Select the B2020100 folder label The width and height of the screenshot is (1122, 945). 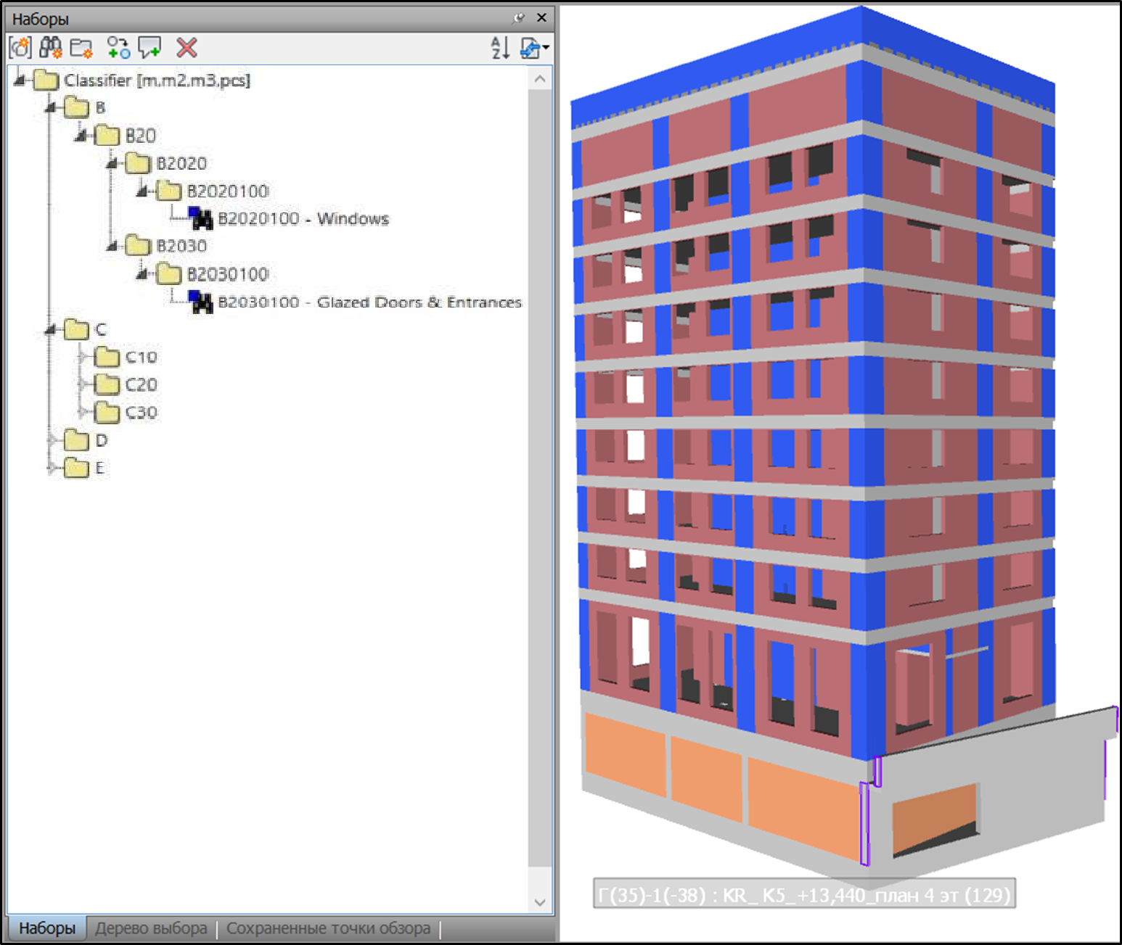[228, 191]
